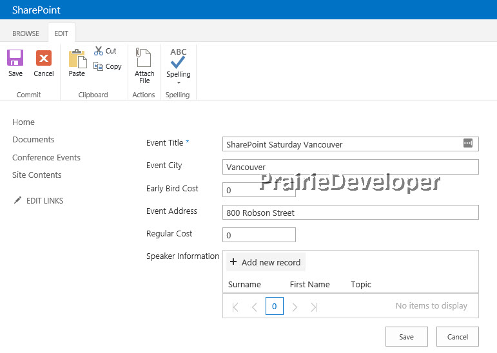Click the Add new record button
The image size is (497, 353).
pyautogui.click(x=266, y=262)
